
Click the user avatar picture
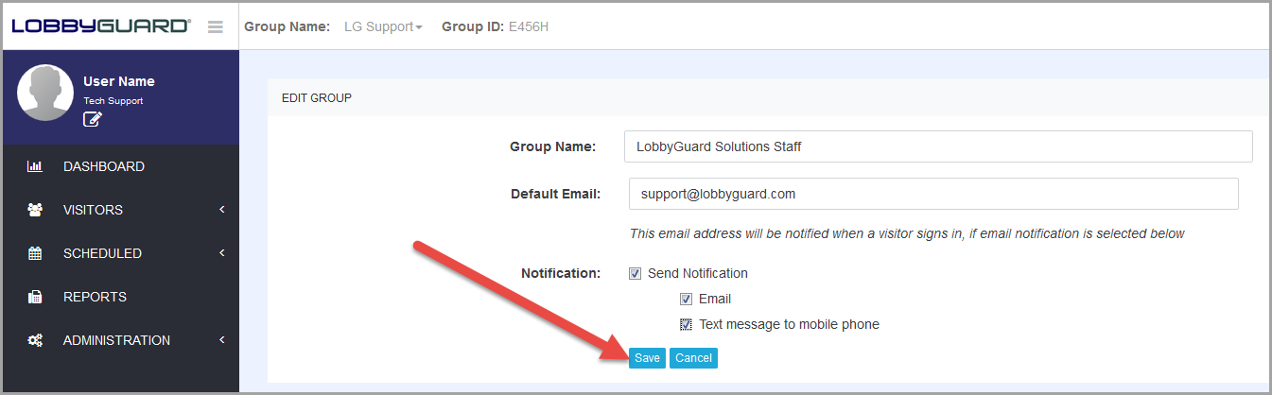click(45, 93)
